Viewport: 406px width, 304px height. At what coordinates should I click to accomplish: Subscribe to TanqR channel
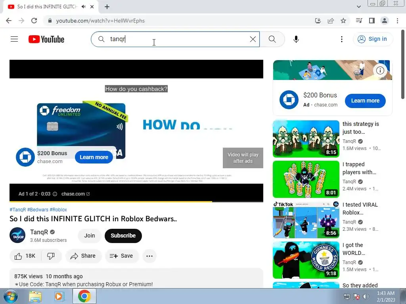point(123,236)
